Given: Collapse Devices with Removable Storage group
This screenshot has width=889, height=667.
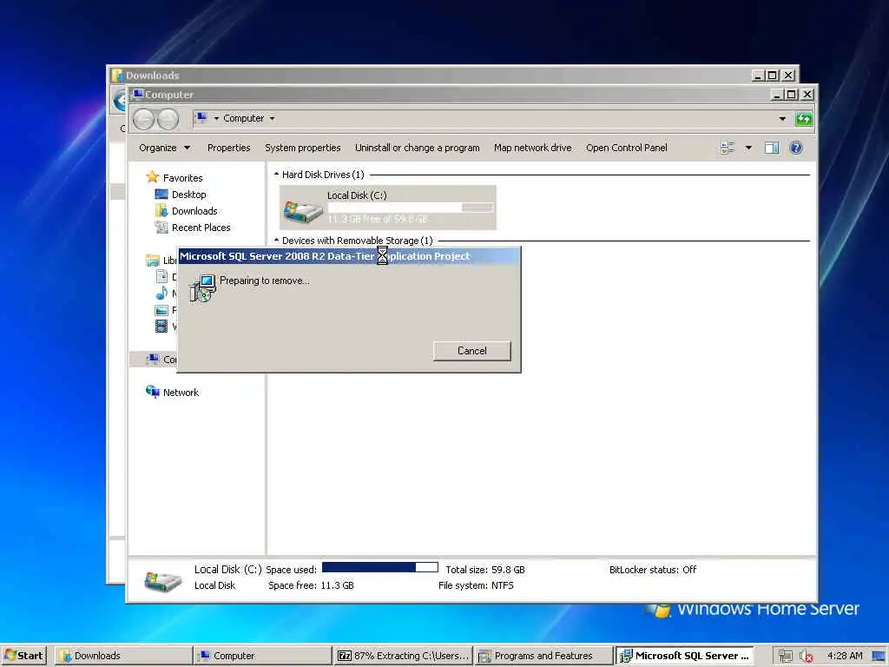Looking at the screenshot, I should [x=277, y=240].
